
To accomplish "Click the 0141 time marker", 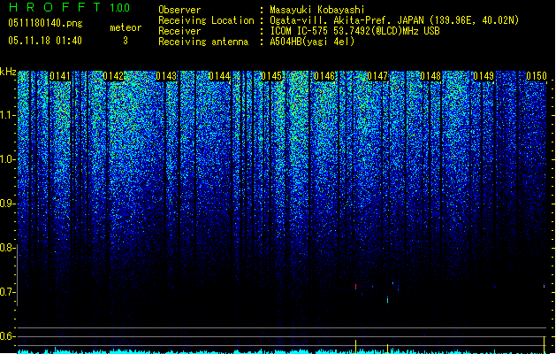I will coord(60,76).
